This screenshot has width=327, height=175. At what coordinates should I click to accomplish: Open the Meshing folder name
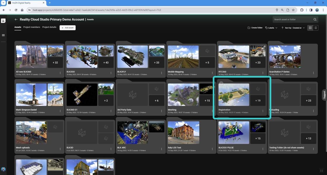(x=172, y=110)
